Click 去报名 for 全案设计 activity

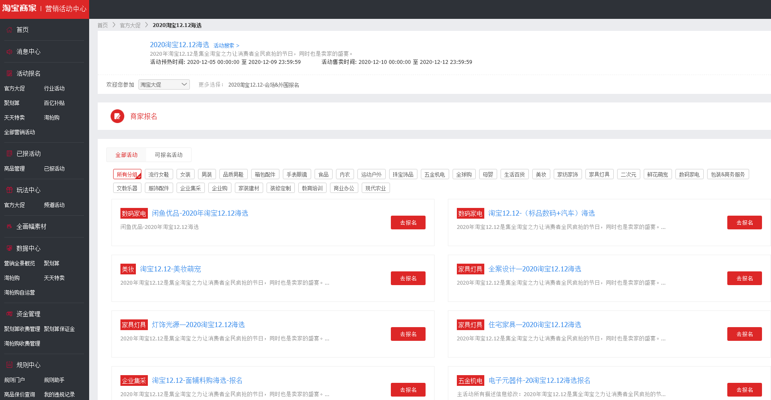coord(744,278)
